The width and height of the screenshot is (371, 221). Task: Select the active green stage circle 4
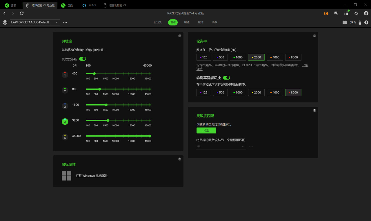(x=65, y=121)
